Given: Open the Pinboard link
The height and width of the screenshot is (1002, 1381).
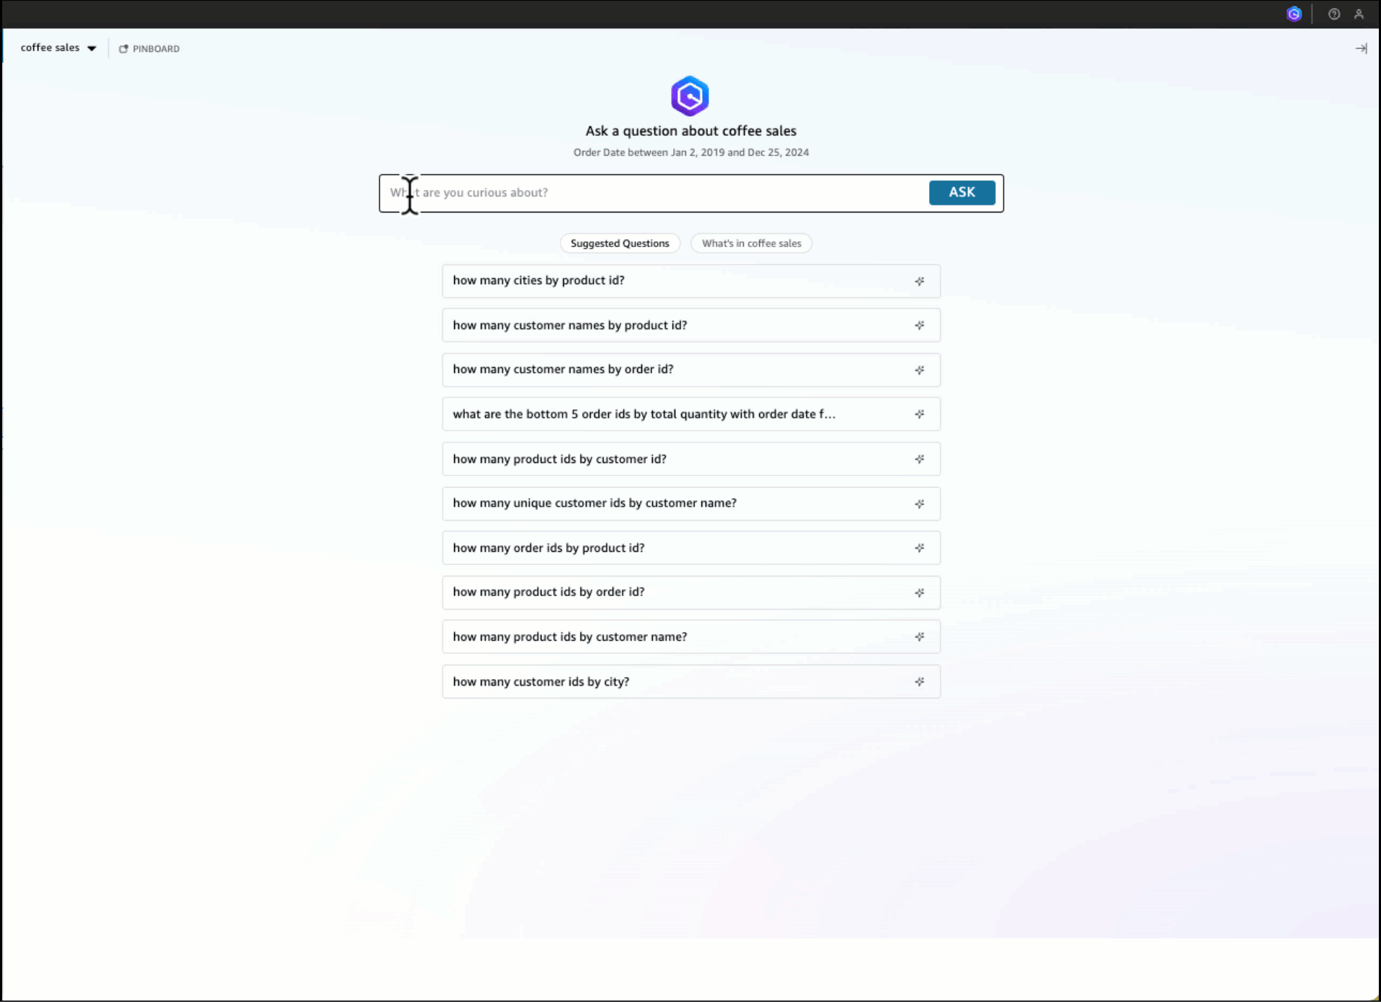Looking at the screenshot, I should pyautogui.click(x=149, y=48).
